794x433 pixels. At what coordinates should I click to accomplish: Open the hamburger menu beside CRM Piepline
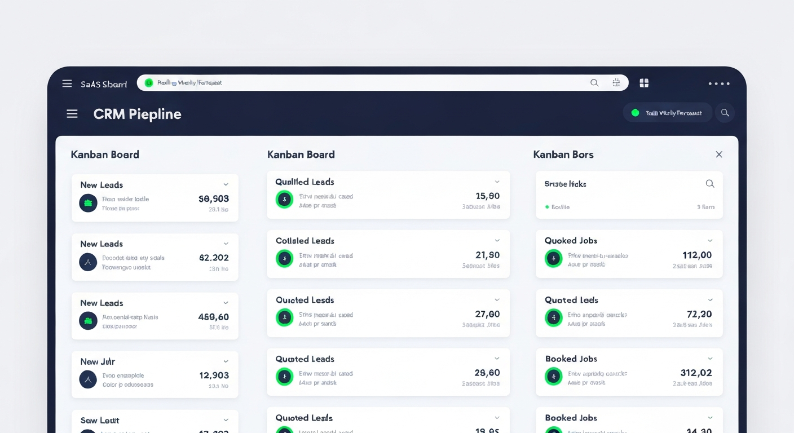pyautogui.click(x=72, y=114)
